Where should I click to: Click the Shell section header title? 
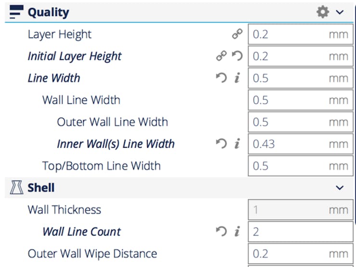(41, 188)
